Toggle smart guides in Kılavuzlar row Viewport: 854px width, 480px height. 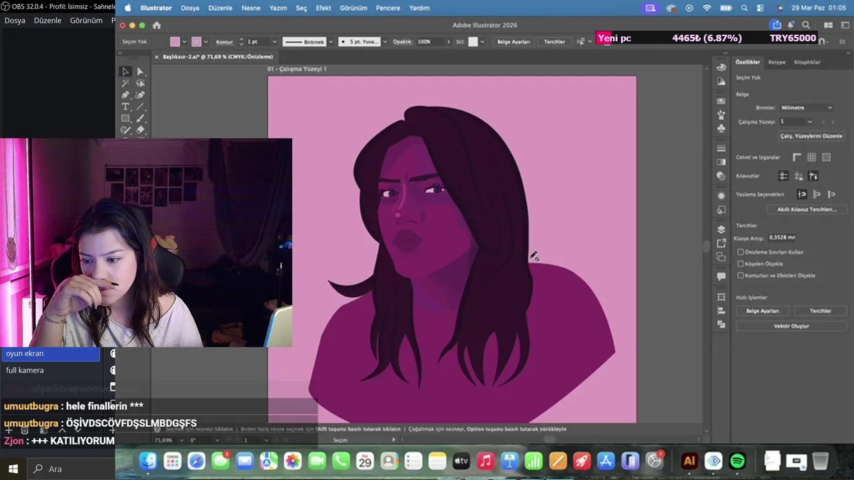pos(813,176)
